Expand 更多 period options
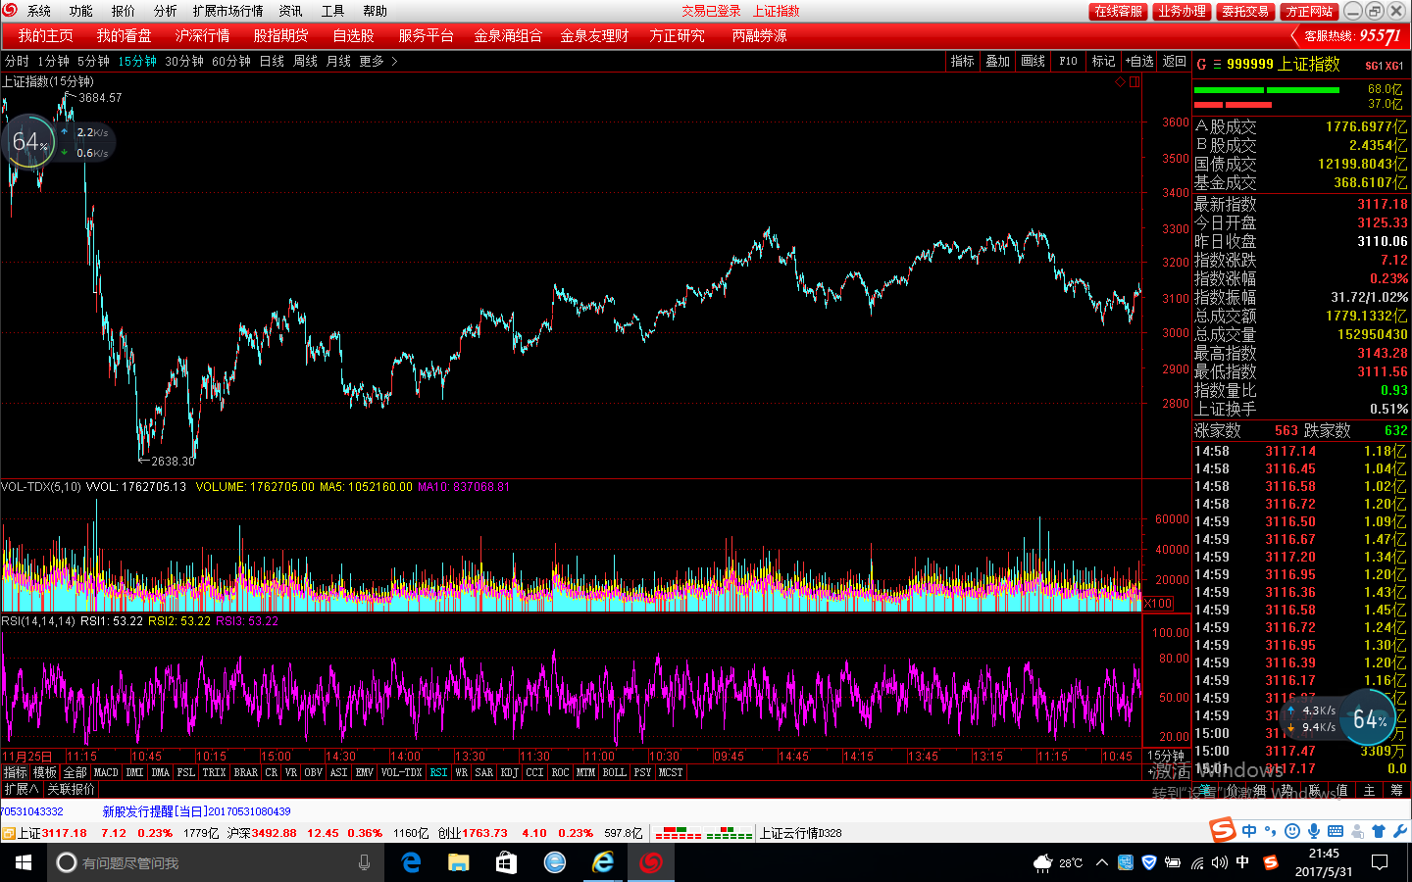Image resolution: width=1412 pixels, height=882 pixels. pyautogui.click(x=378, y=61)
